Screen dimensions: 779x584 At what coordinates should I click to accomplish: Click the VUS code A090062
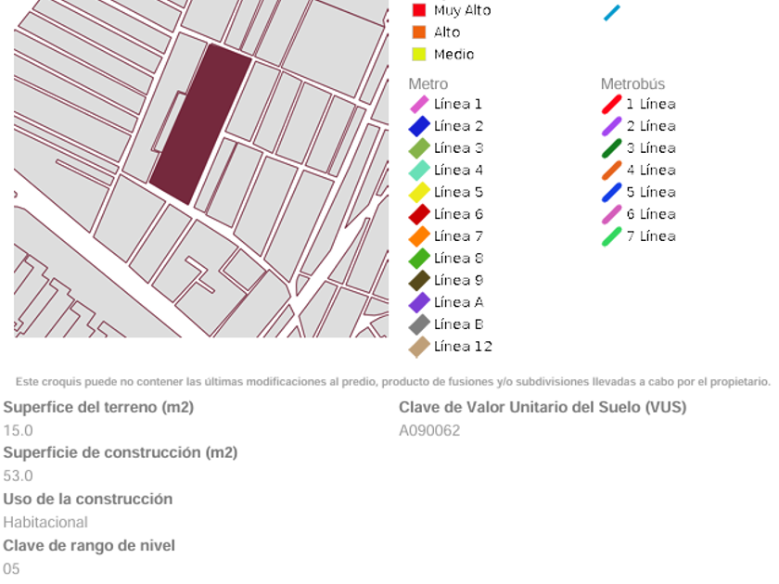click(429, 430)
